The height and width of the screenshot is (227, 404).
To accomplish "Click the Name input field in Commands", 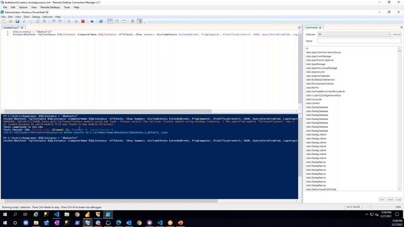I will click(359, 41).
